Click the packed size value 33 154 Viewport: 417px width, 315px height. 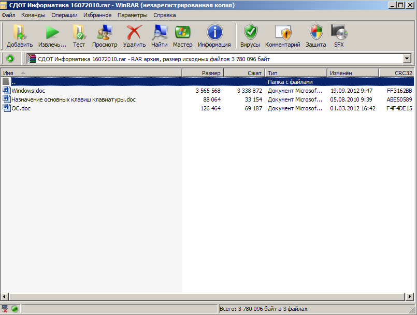253,99
